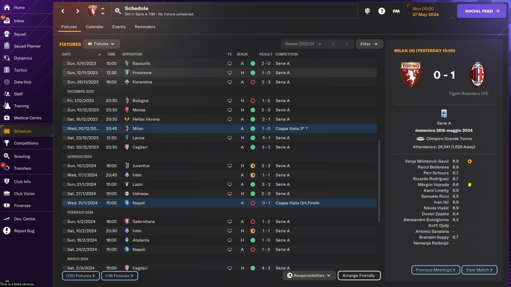
Task: Click the TV icon on the Sassuolo row
Action: pyautogui.click(x=230, y=63)
